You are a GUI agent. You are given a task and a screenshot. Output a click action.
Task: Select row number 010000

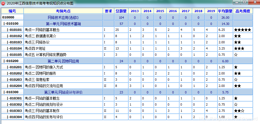coord(12,18)
